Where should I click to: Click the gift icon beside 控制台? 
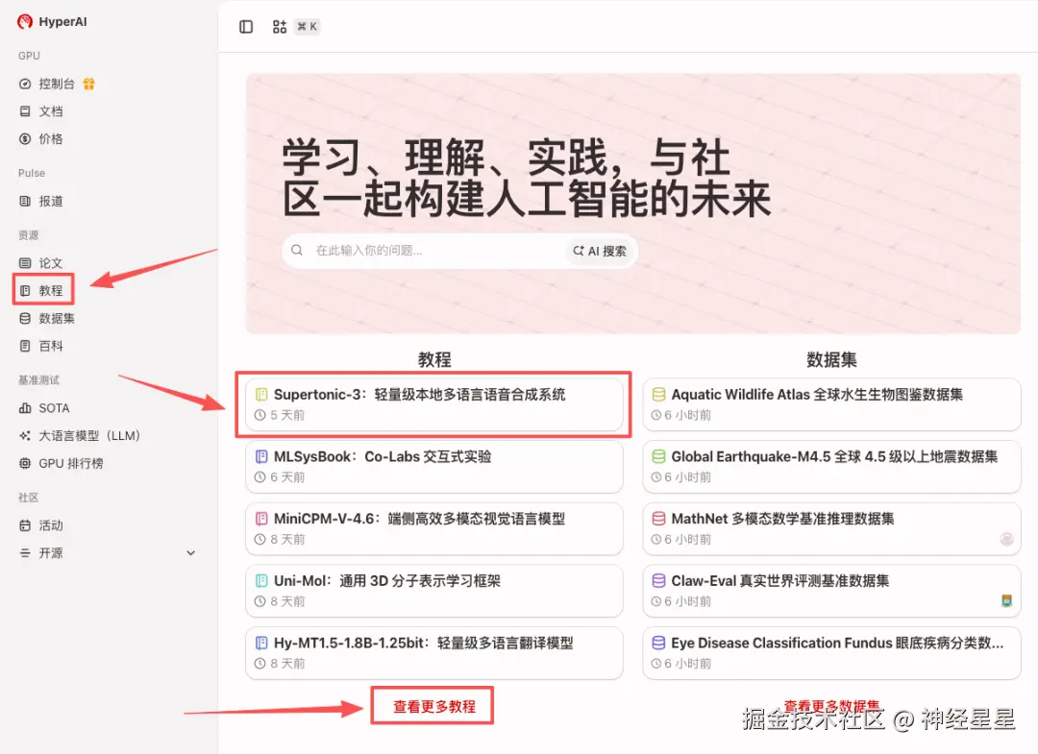point(88,84)
